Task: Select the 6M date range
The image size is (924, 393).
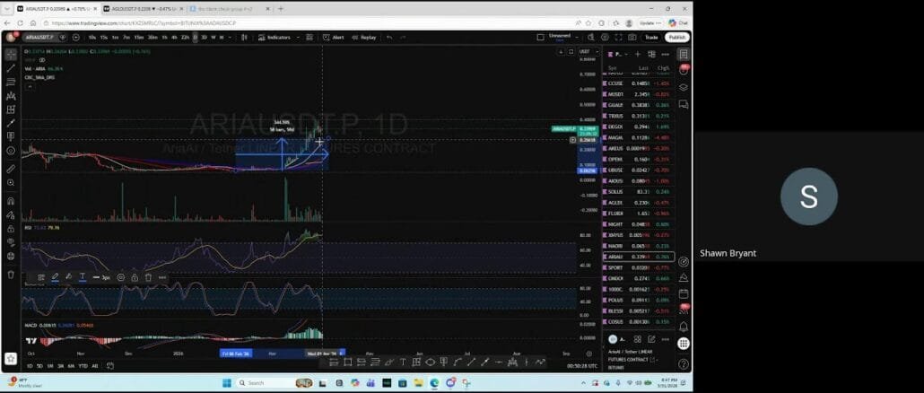Action: click(71, 366)
